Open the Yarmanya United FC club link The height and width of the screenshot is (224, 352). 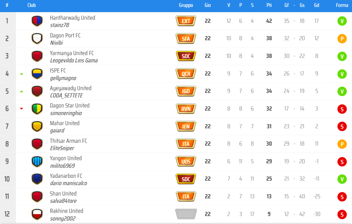point(72,53)
